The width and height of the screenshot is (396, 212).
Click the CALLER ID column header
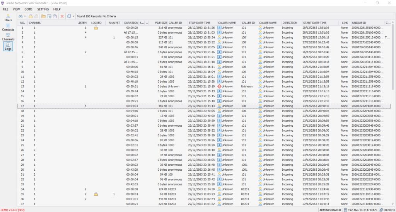pyautogui.click(x=175, y=23)
